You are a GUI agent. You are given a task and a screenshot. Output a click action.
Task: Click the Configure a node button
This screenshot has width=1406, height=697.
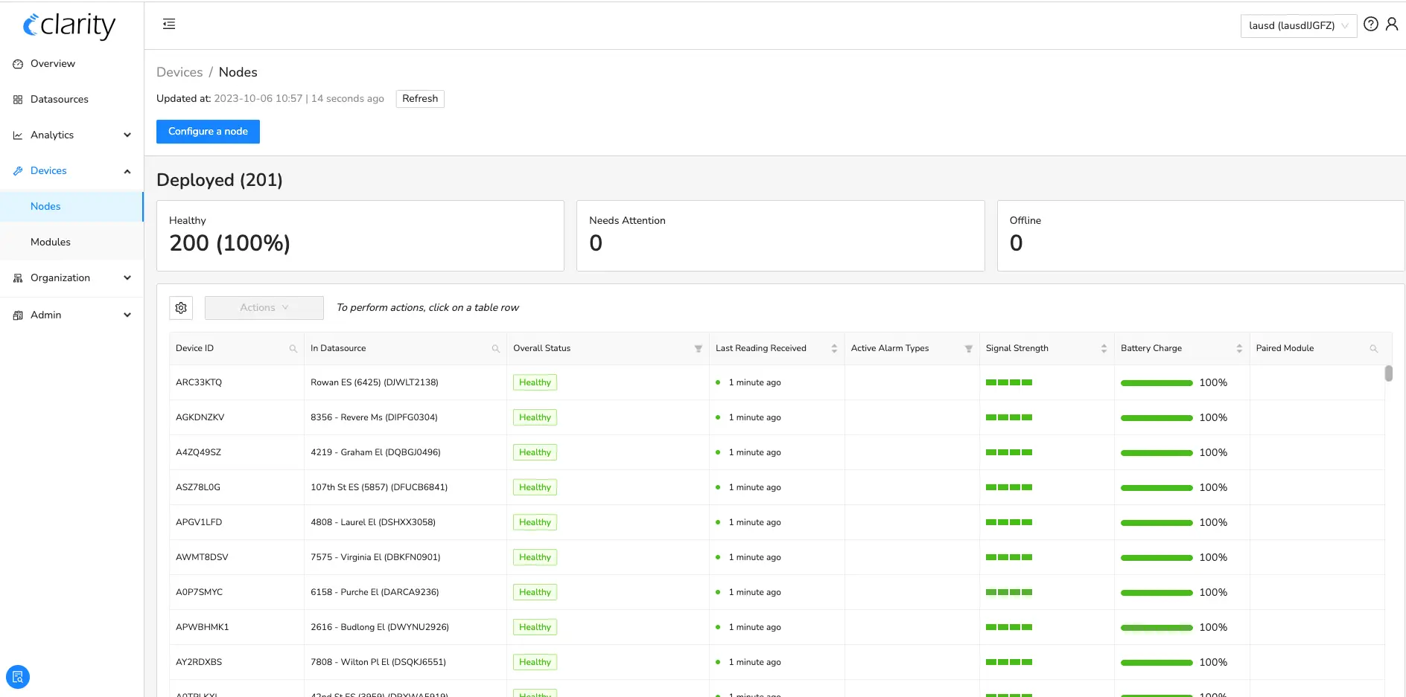coord(208,132)
